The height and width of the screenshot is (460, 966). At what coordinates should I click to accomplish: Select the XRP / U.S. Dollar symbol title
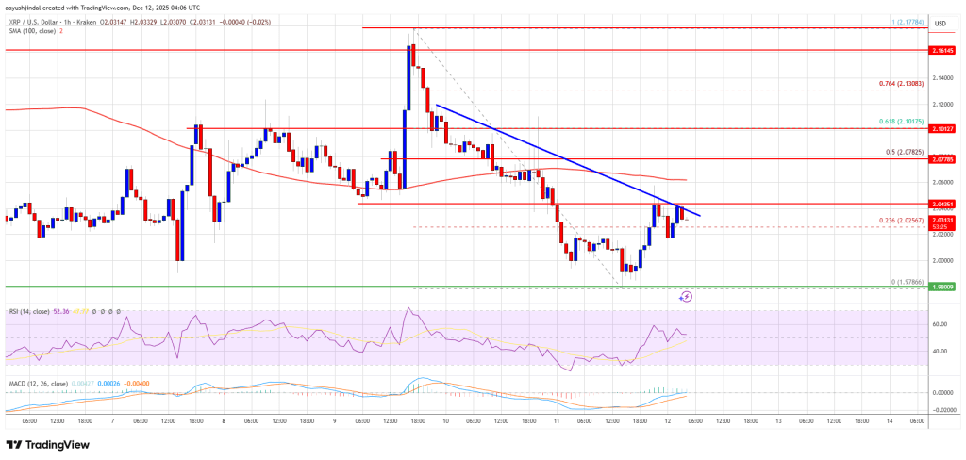[43, 19]
